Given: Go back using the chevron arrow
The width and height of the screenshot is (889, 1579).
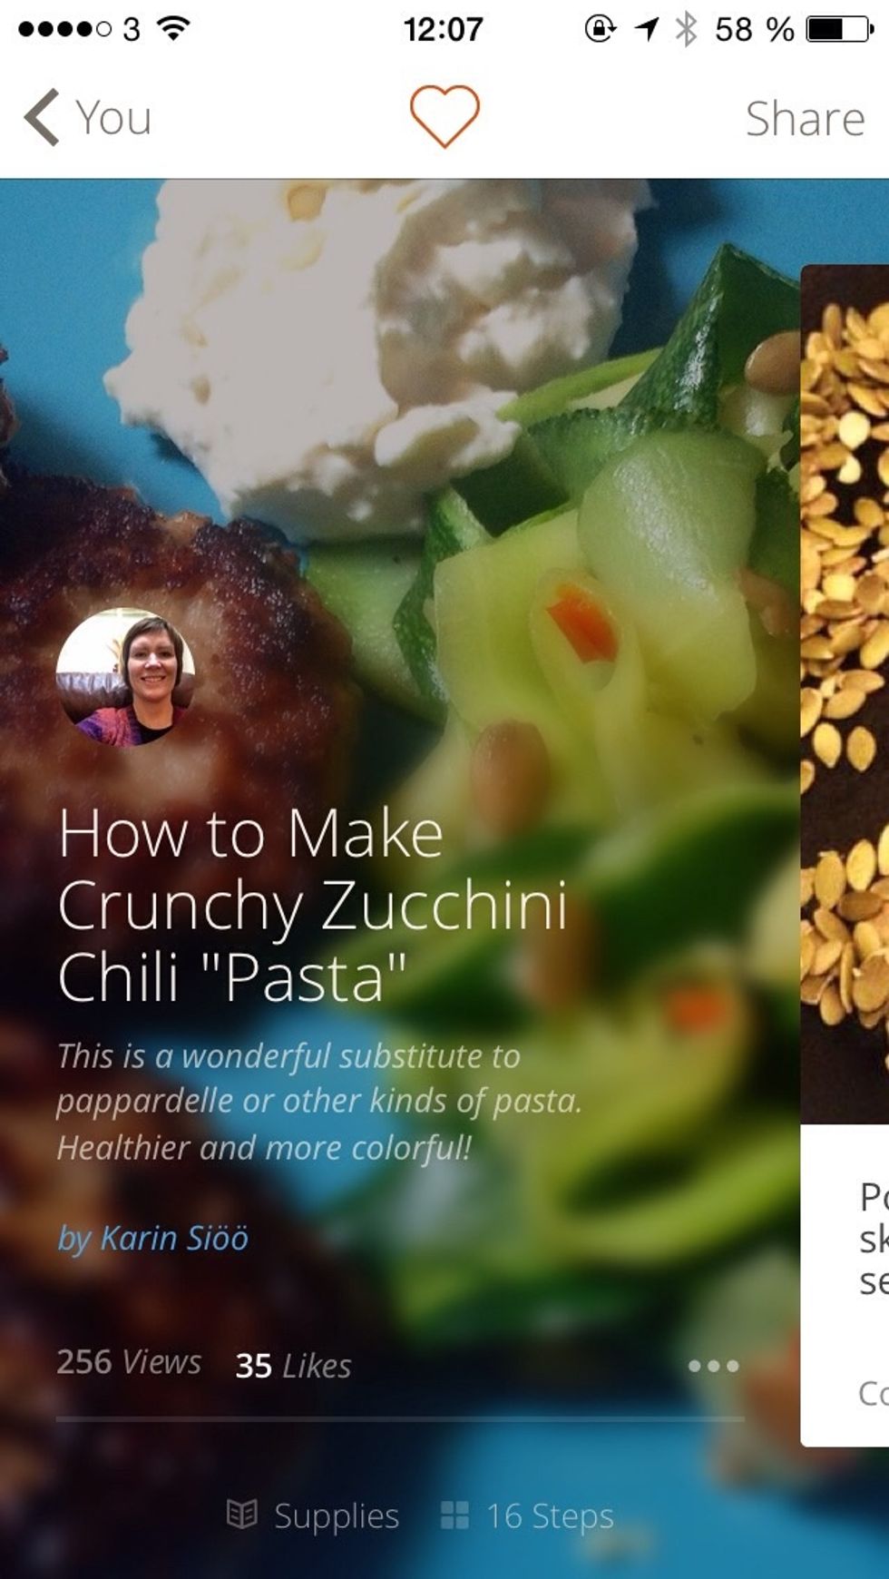Looking at the screenshot, I should pyautogui.click(x=42, y=117).
